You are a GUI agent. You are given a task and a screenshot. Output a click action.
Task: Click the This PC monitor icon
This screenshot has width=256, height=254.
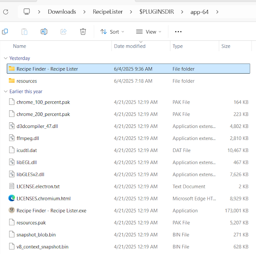click(x=27, y=12)
